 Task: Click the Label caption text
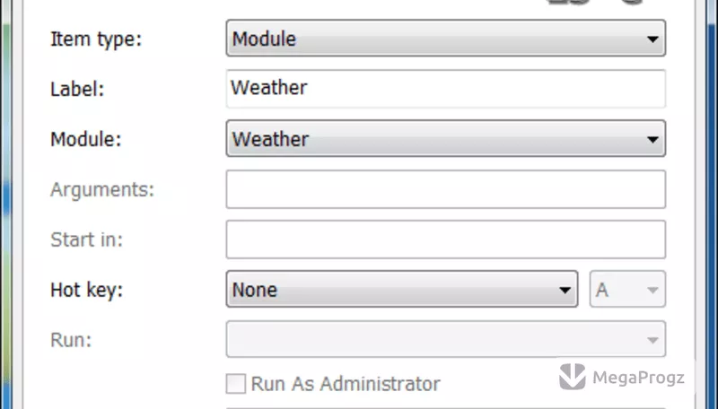coord(77,89)
